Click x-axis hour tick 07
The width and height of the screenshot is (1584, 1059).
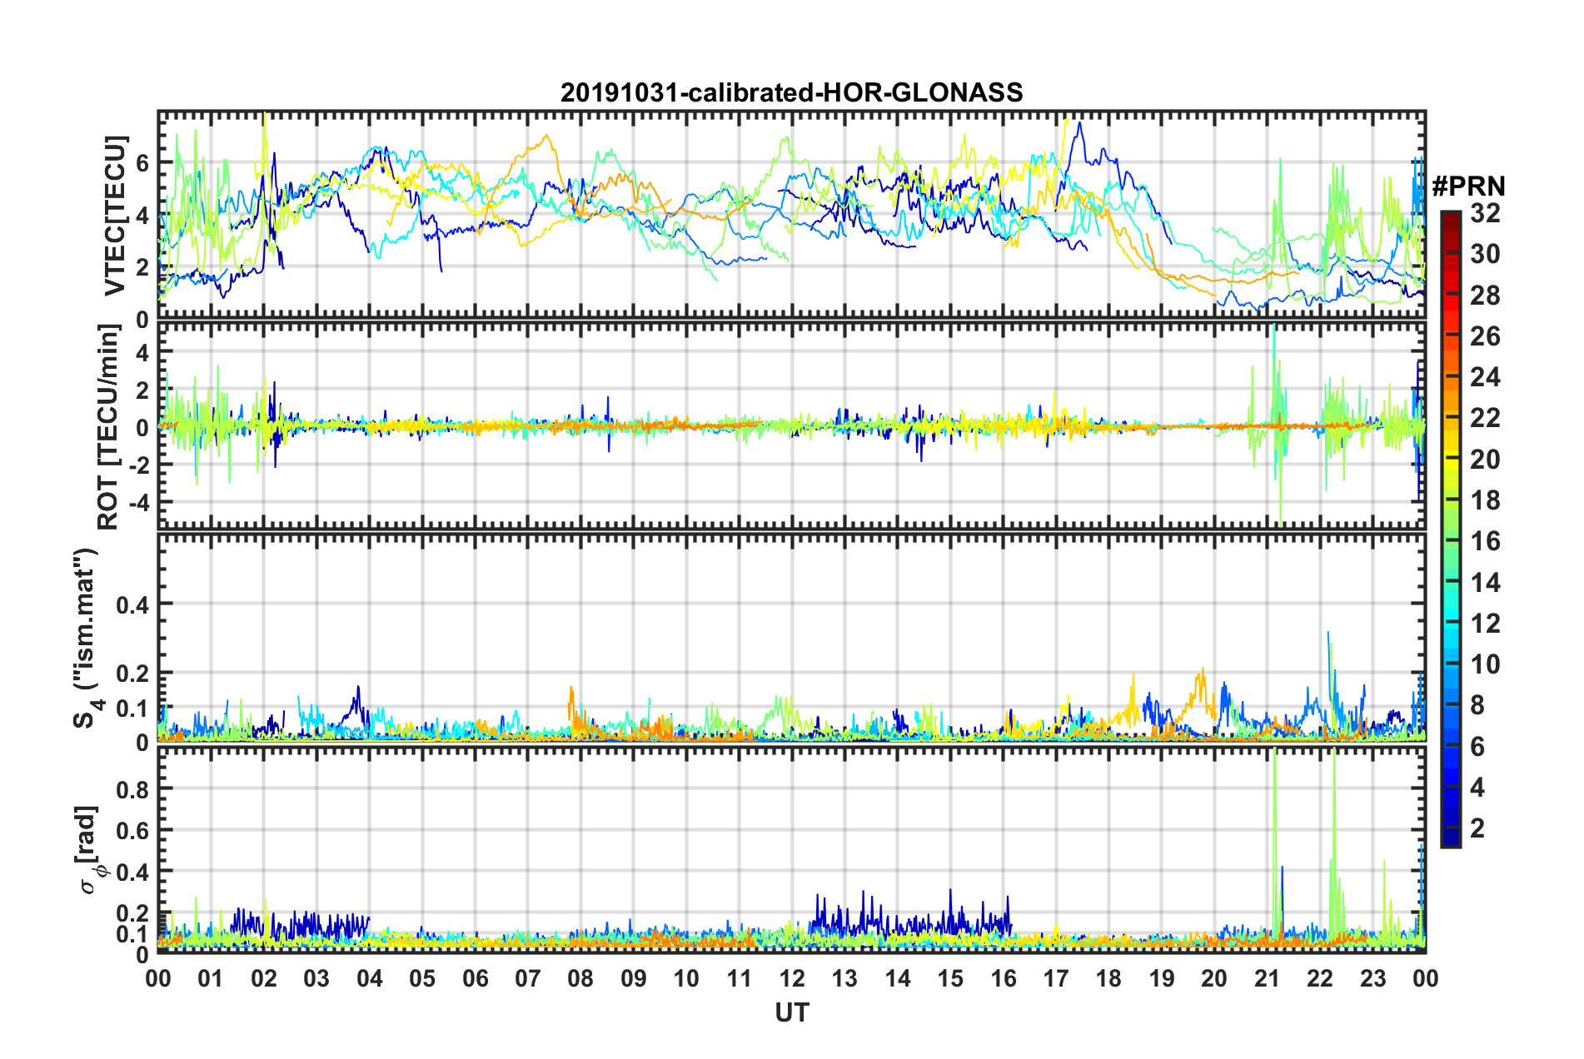[528, 978]
